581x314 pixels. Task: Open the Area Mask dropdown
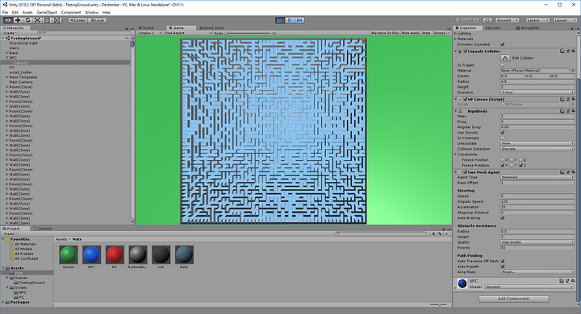tap(537, 272)
